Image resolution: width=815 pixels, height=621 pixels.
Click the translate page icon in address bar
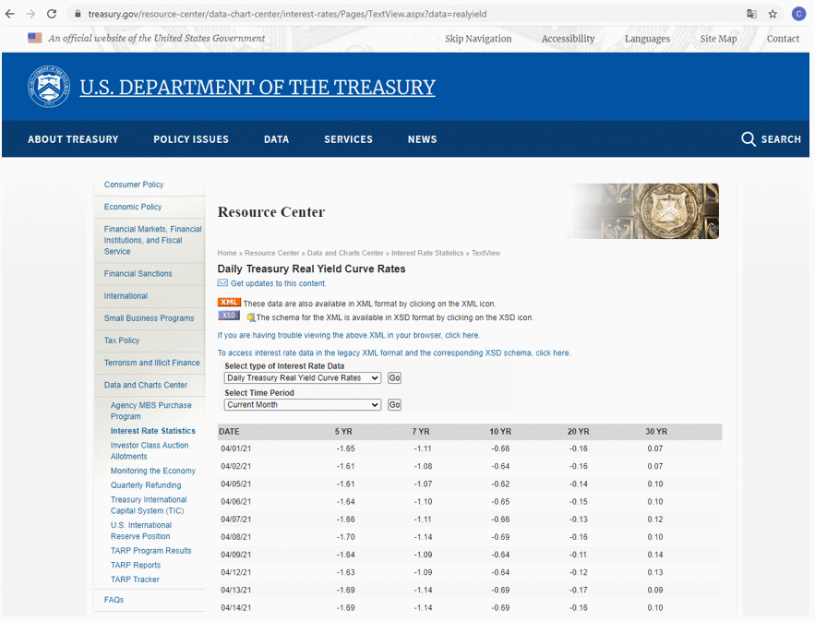tap(751, 14)
